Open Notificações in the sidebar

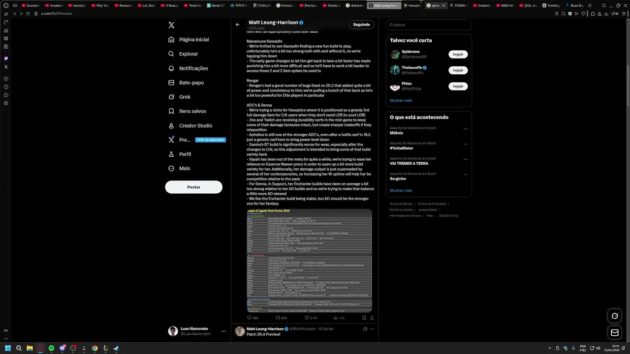pyautogui.click(x=188, y=68)
